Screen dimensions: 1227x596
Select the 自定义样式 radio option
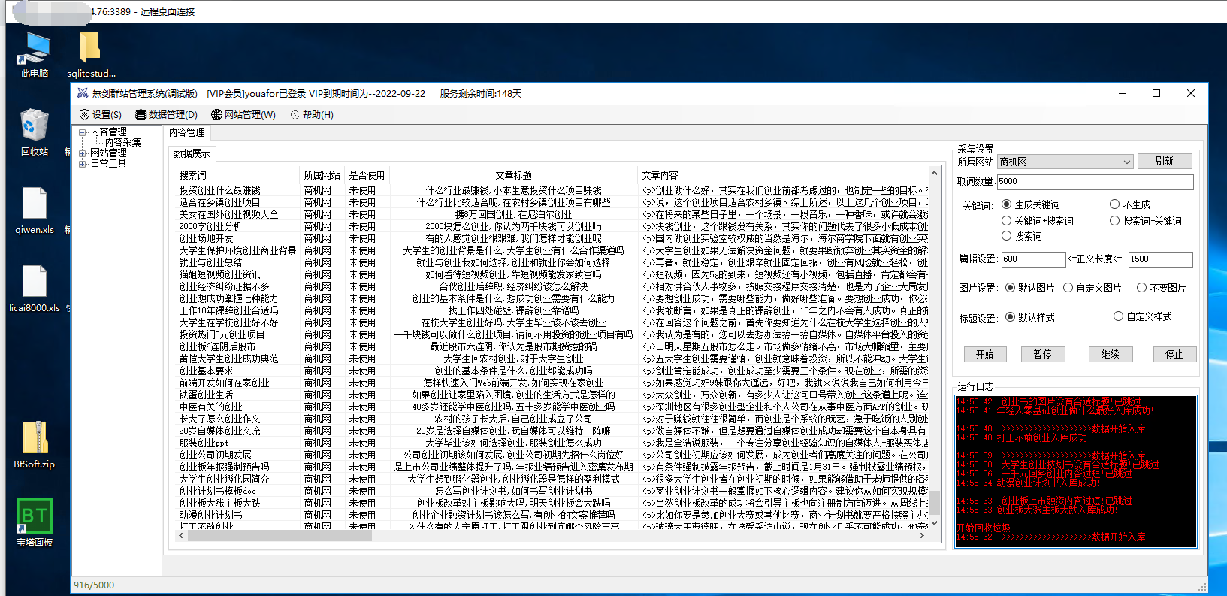(x=1143, y=316)
